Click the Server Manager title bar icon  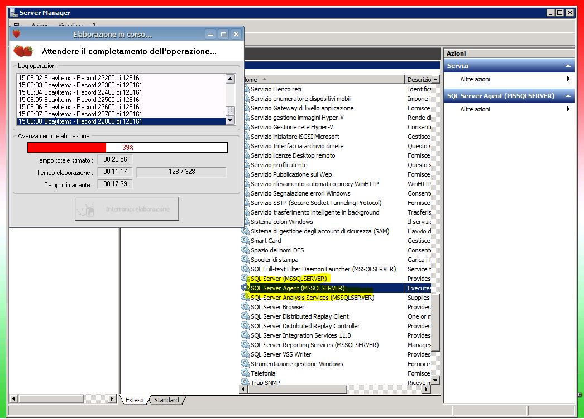(14, 13)
